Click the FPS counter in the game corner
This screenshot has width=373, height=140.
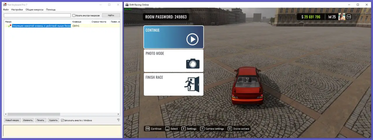128,9
